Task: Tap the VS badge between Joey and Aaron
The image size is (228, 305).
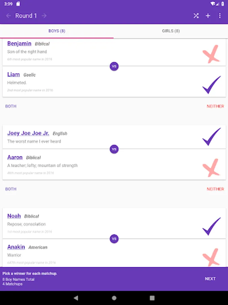Action: tap(114, 149)
